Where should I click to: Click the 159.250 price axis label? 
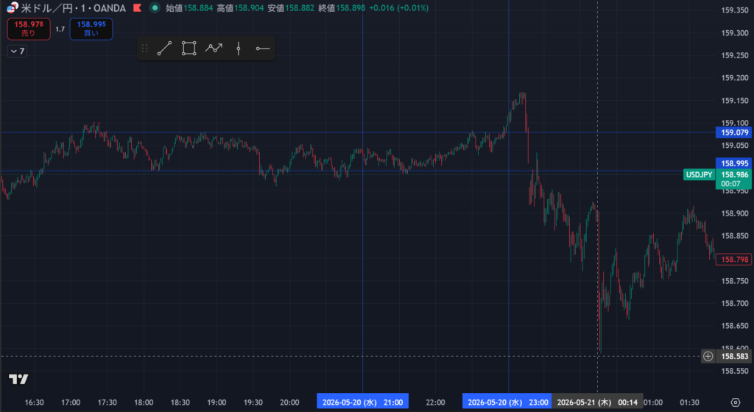tap(735, 56)
